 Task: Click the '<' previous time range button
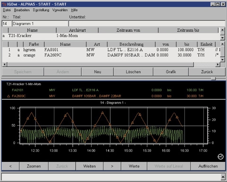[x=10, y=166]
